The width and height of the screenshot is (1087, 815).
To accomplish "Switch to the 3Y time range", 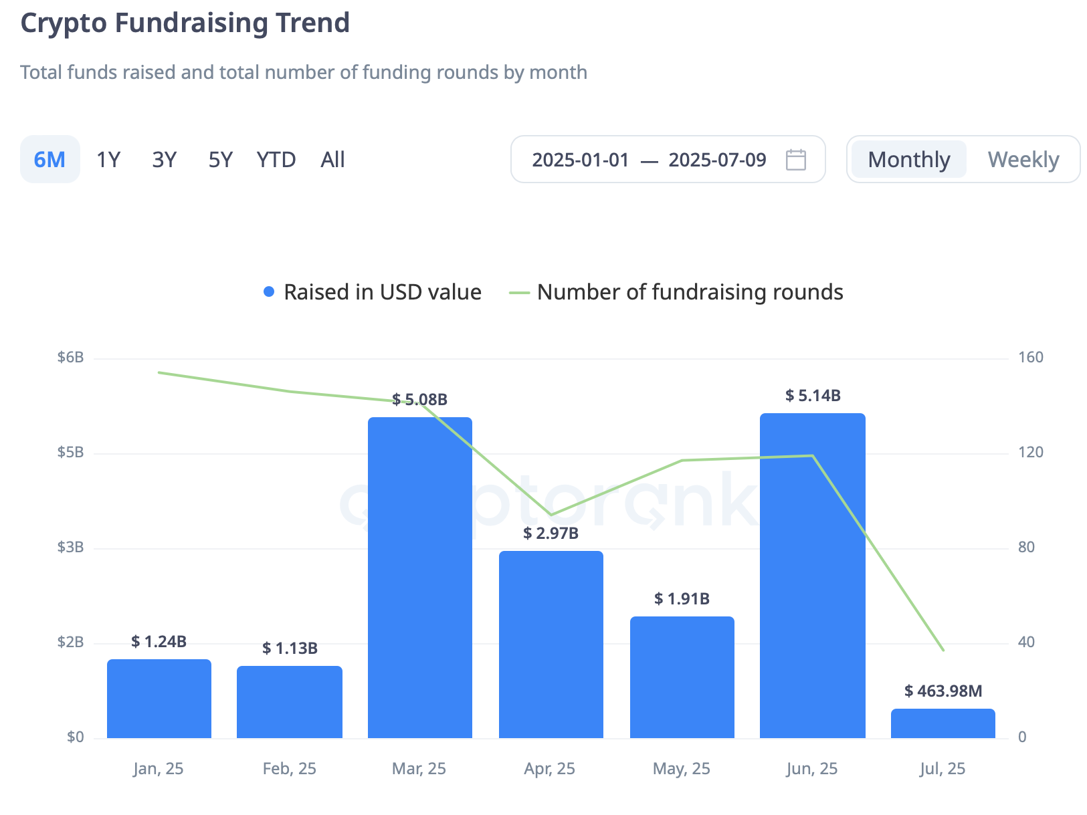I will (x=165, y=160).
